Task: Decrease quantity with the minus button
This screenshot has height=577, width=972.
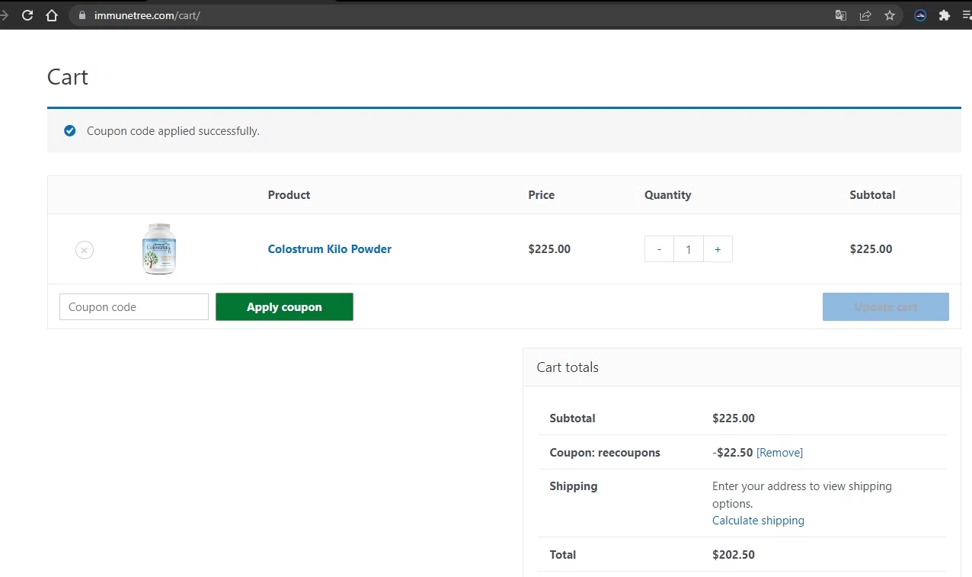Action: (x=659, y=249)
